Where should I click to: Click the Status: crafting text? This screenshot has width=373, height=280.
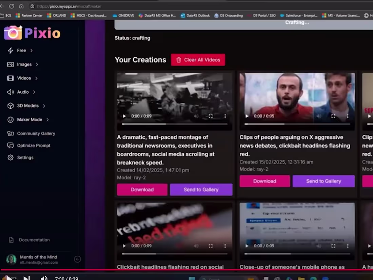click(132, 38)
